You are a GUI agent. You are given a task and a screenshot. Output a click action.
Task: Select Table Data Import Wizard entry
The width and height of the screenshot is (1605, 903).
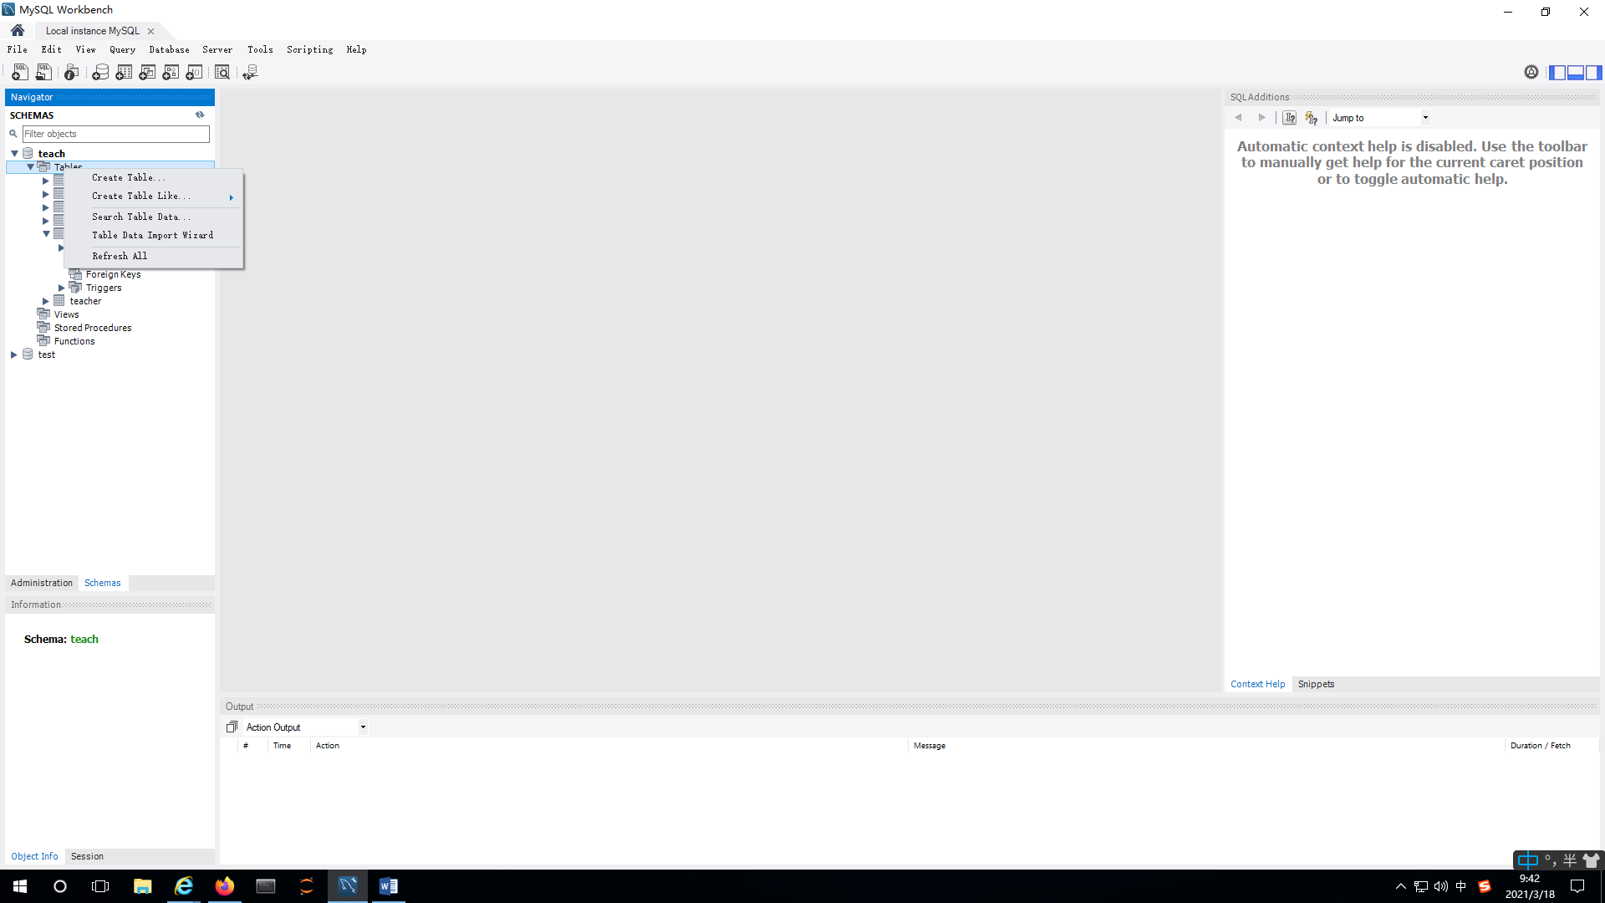click(x=152, y=236)
